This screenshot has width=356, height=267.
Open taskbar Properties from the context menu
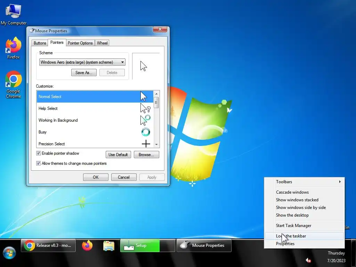coord(304,244)
